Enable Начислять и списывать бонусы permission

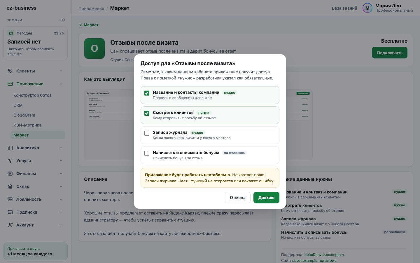point(147,153)
